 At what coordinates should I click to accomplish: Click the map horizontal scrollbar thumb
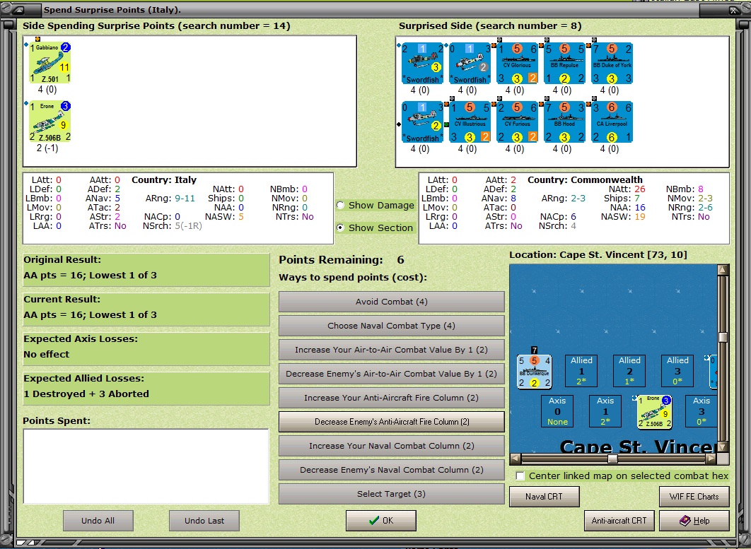(612, 459)
